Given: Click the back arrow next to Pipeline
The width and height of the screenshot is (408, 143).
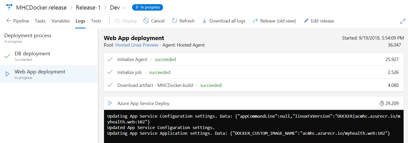Looking at the screenshot, I should (x=9, y=21).
